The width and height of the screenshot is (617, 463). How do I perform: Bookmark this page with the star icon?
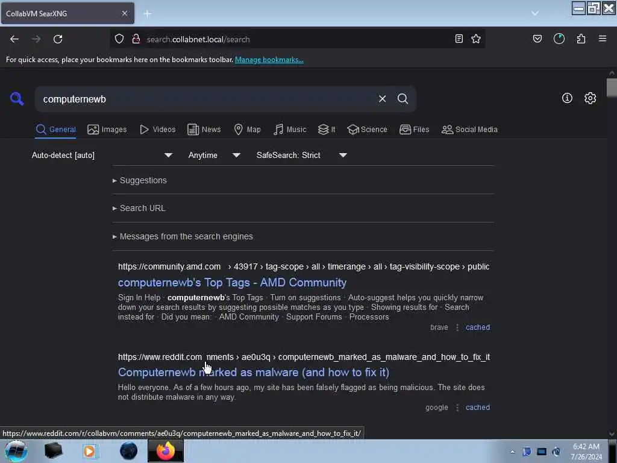click(476, 39)
